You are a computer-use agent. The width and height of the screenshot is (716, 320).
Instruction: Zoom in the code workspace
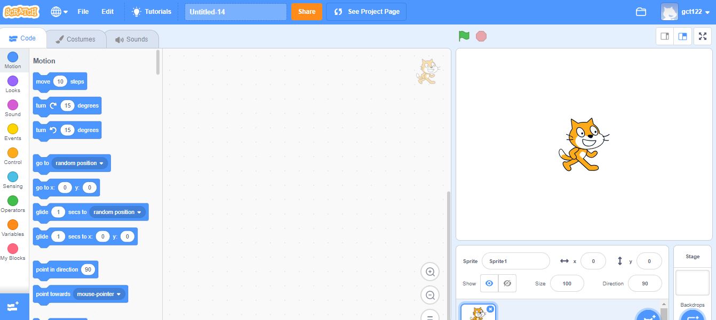430,272
